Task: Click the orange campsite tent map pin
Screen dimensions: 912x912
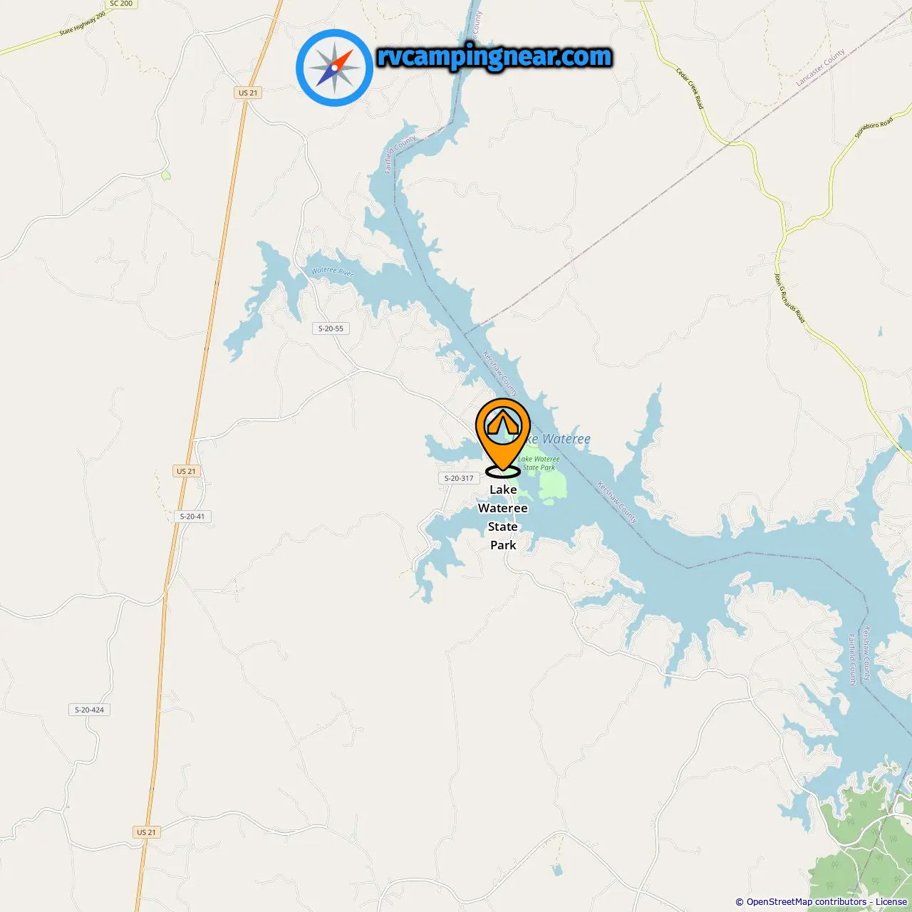Action: 503,437
